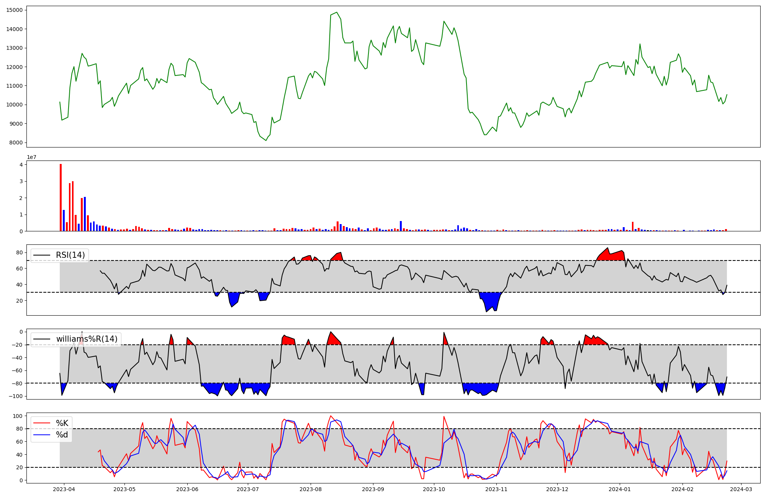Click the 2024-03 x-axis date label
766x498 pixels.
click(741, 489)
